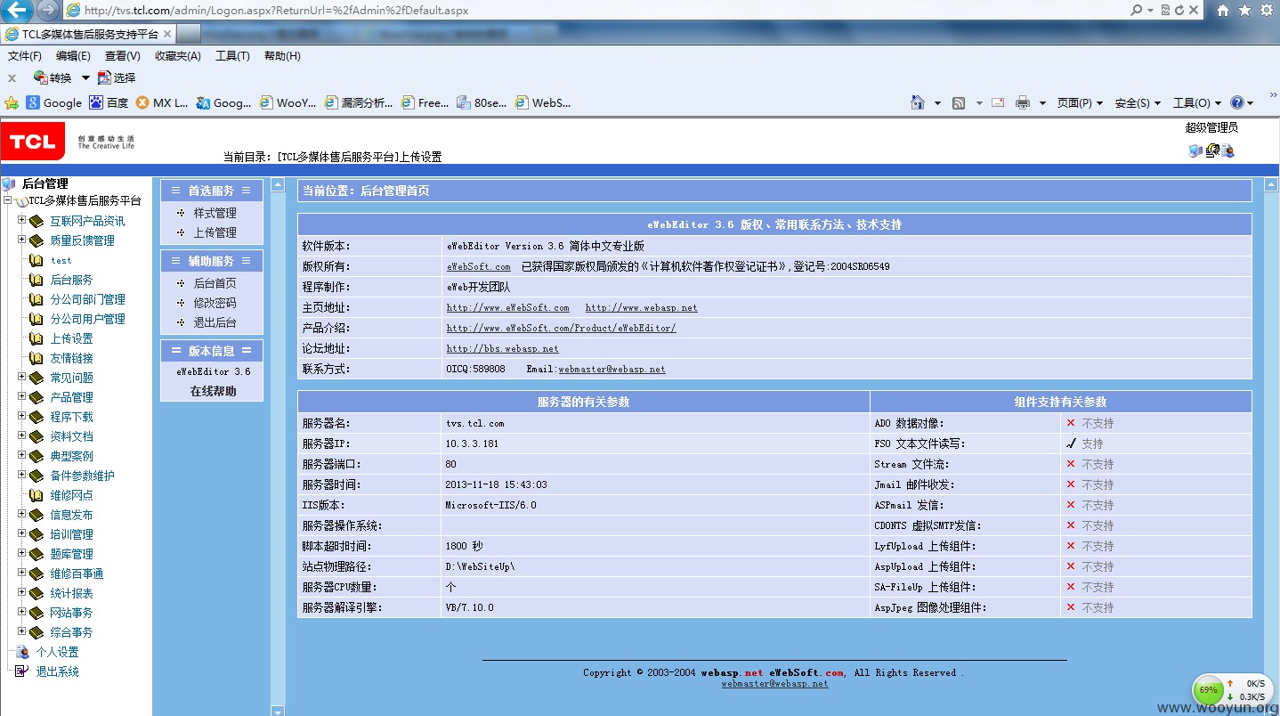Screen dimensions: 1280x716
Task: Select 上传设置 in the left tree
Action: pyautogui.click(x=72, y=338)
